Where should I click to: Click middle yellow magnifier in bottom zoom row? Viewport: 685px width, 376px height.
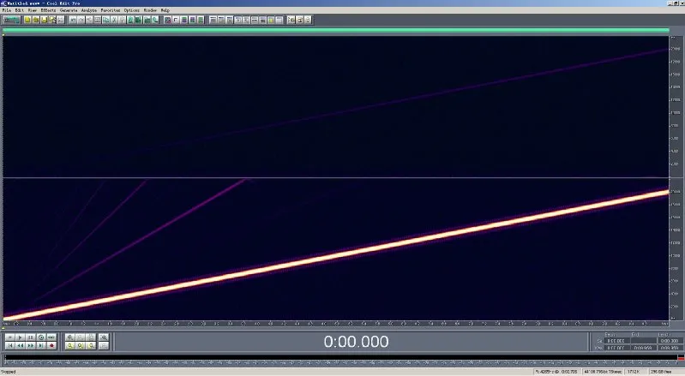[x=81, y=345]
